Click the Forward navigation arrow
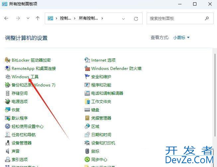The width and height of the screenshot is (217, 167). 18,18
